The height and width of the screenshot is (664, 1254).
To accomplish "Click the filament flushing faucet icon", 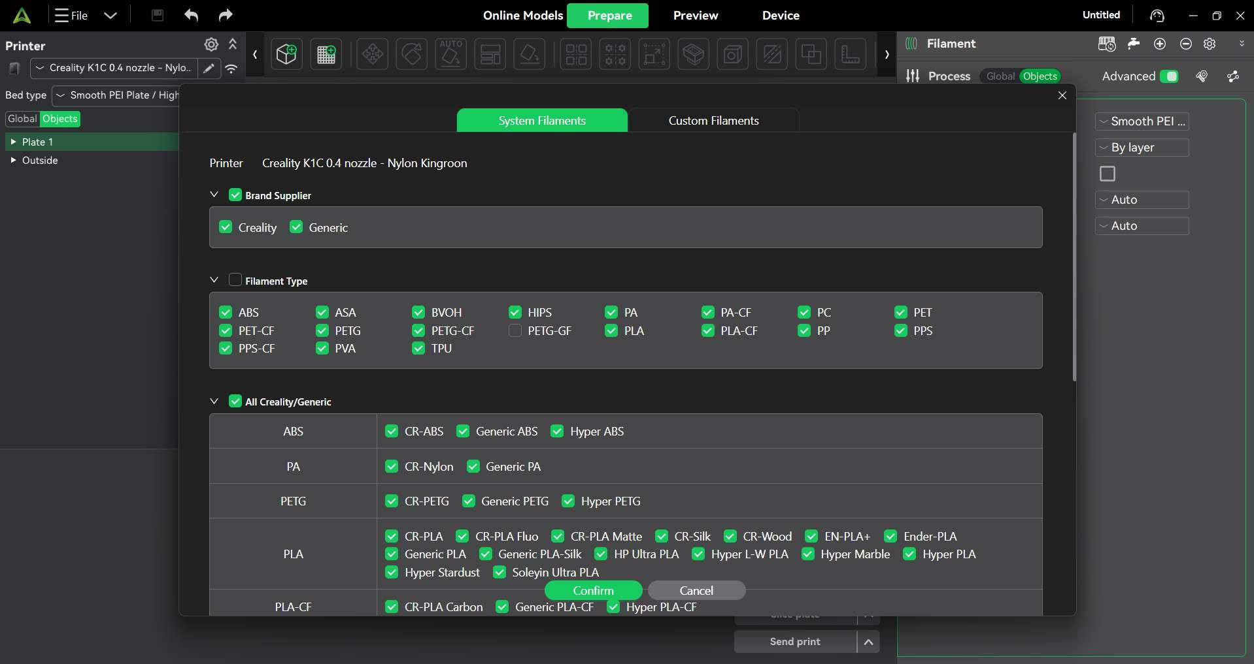I will [x=1134, y=44].
